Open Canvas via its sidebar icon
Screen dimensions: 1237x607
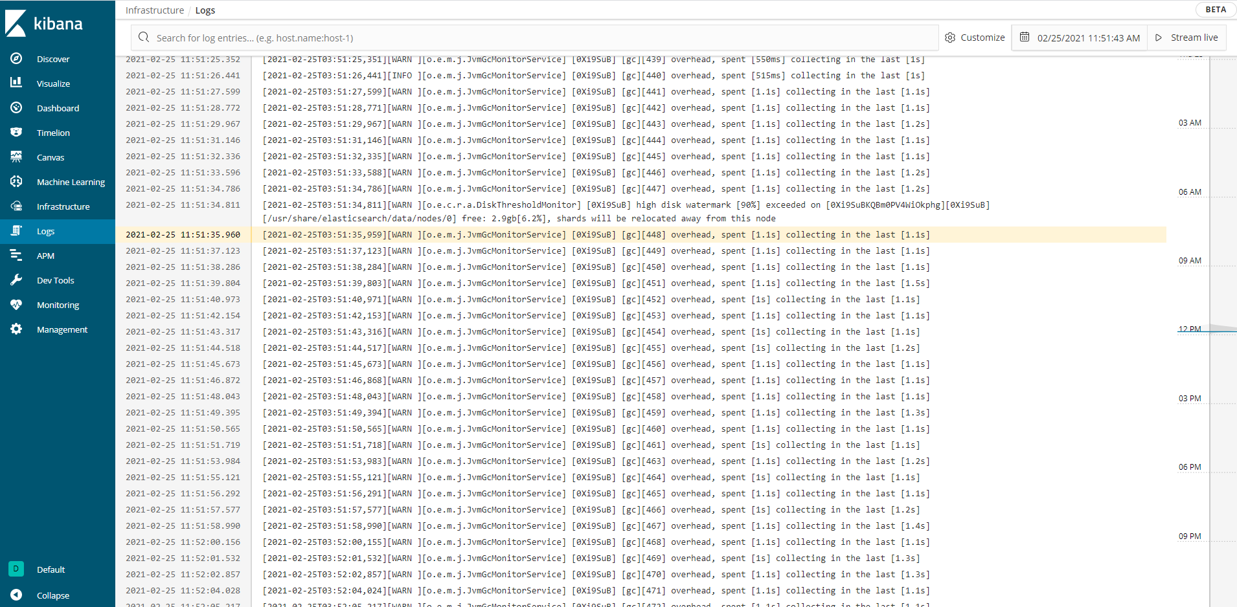(x=16, y=157)
